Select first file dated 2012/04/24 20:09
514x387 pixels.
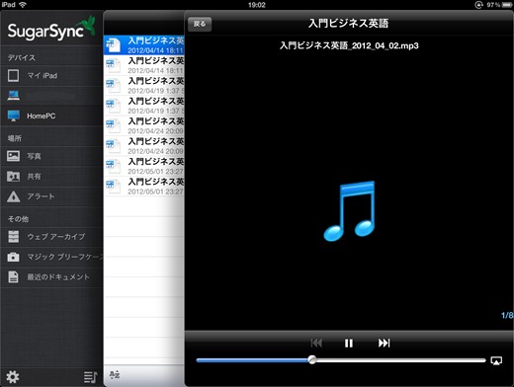(x=144, y=125)
